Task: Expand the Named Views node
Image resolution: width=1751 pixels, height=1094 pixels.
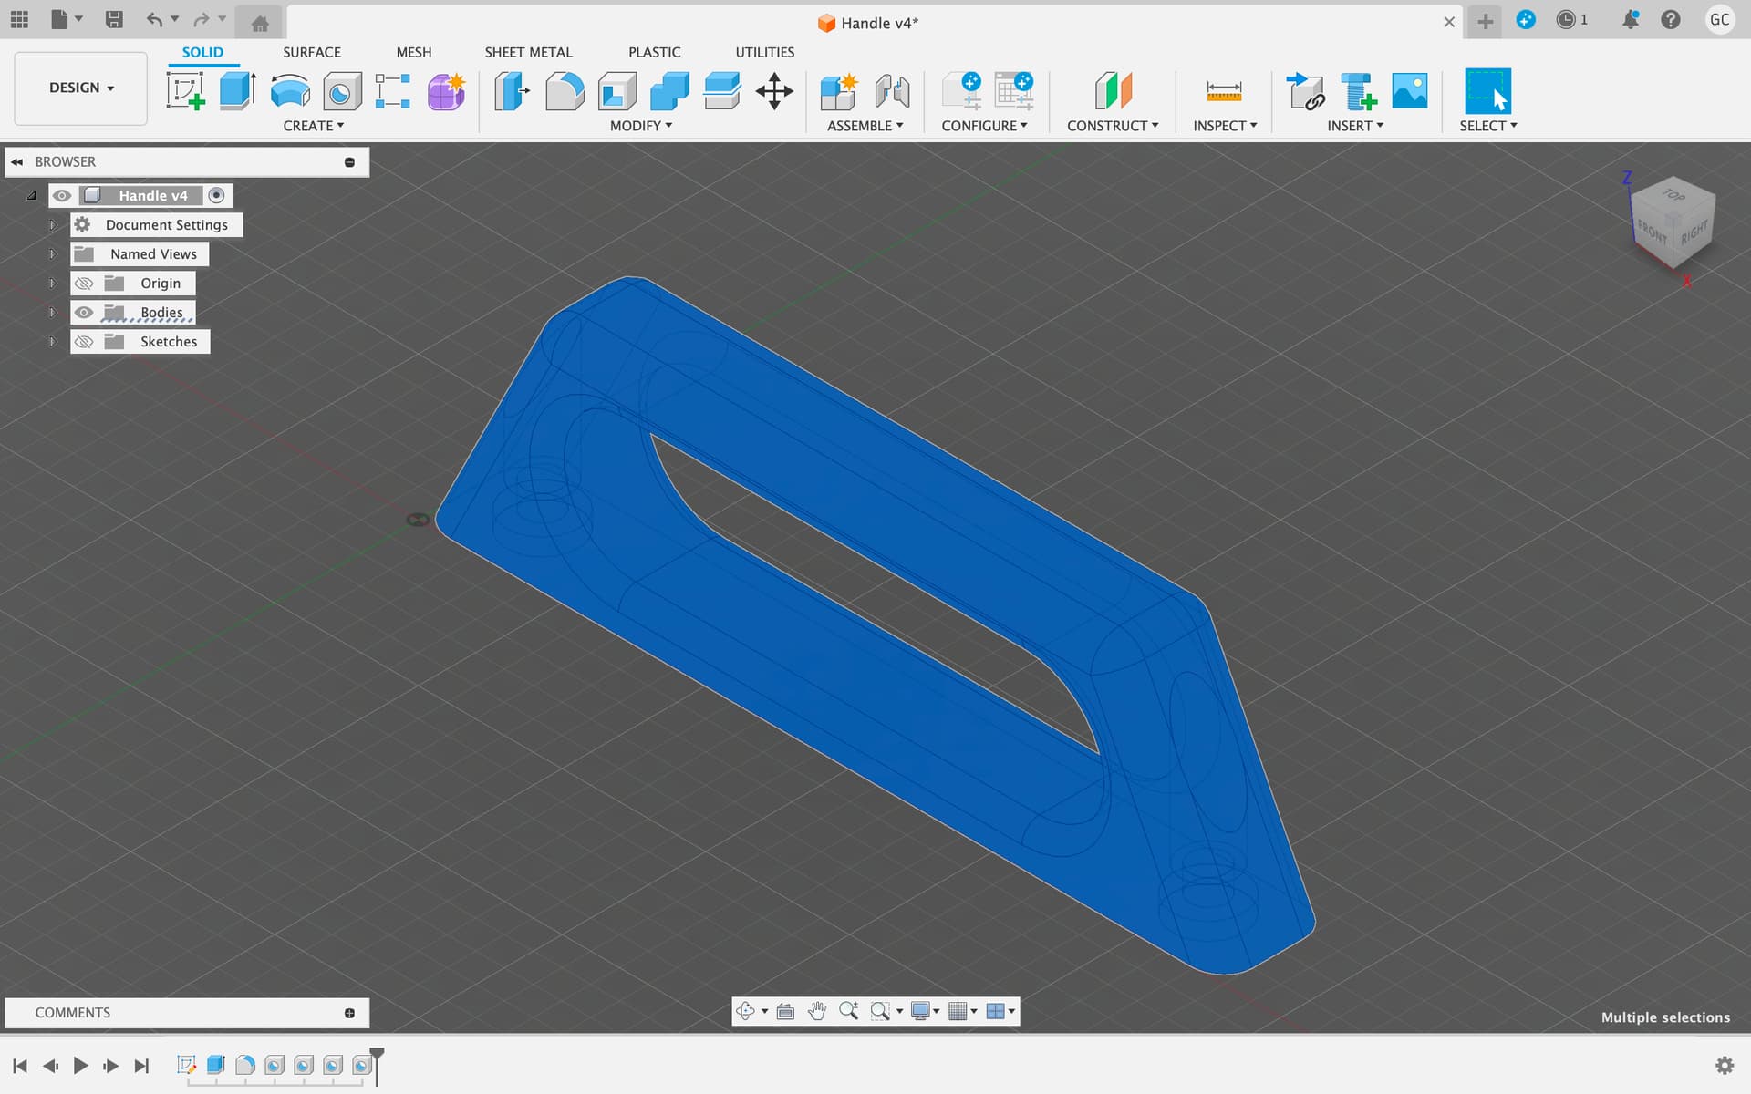Action: coord(52,254)
